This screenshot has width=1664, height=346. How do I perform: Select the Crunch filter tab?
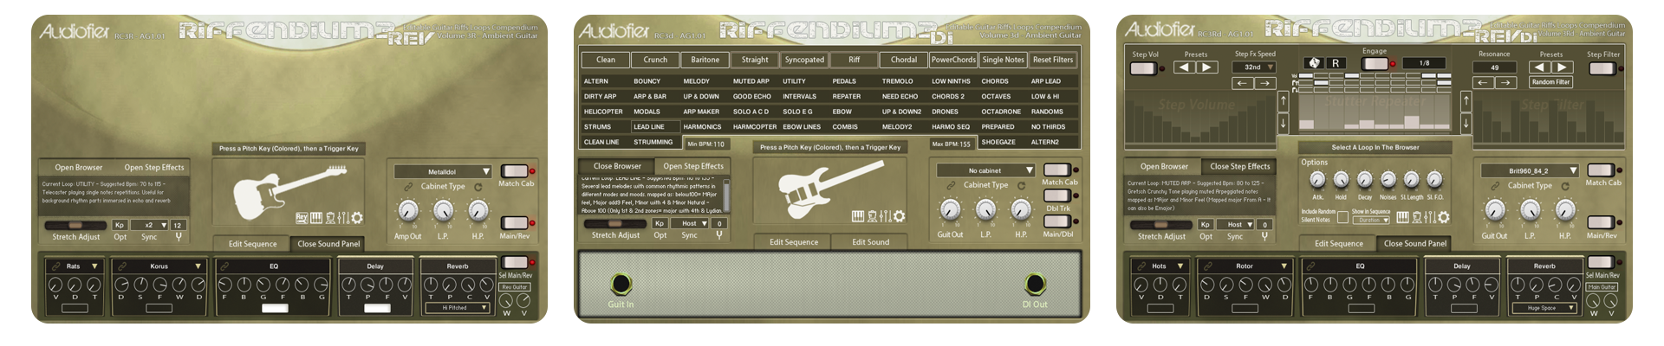[x=655, y=60]
